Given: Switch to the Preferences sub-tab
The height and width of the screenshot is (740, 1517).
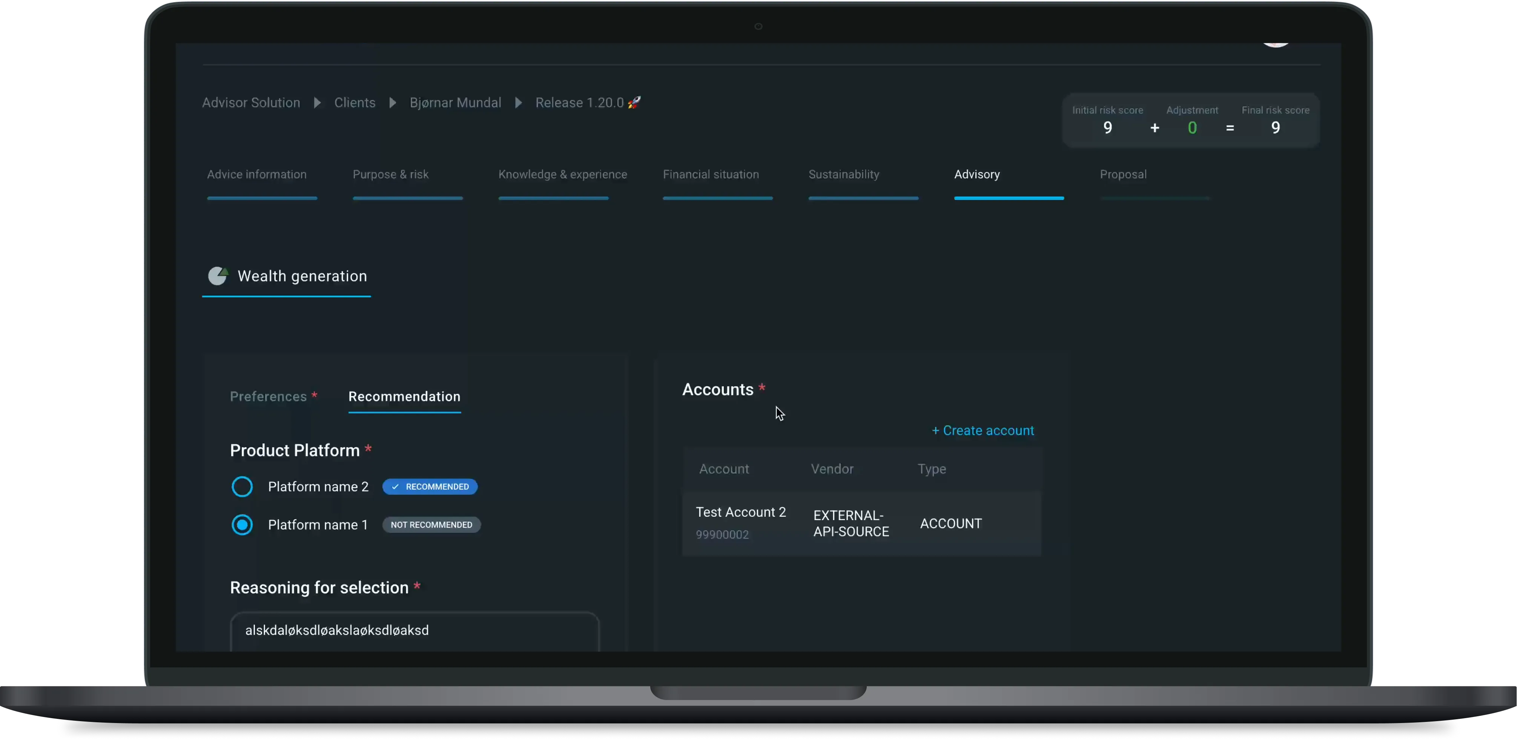Looking at the screenshot, I should point(273,396).
